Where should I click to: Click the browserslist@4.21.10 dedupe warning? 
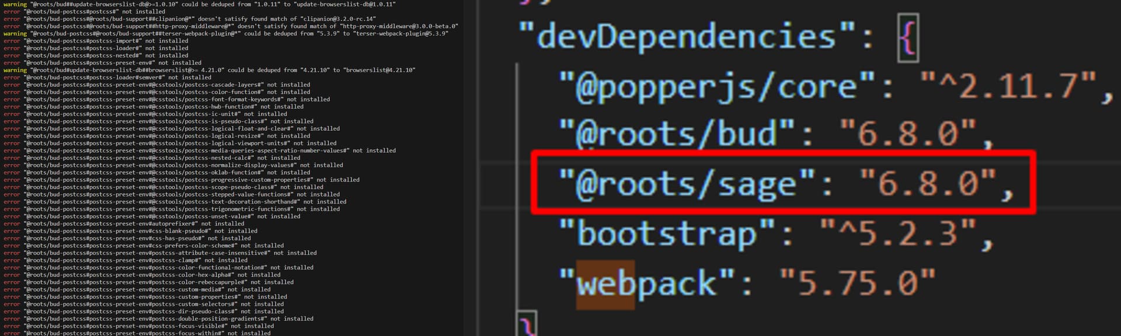[210, 70]
